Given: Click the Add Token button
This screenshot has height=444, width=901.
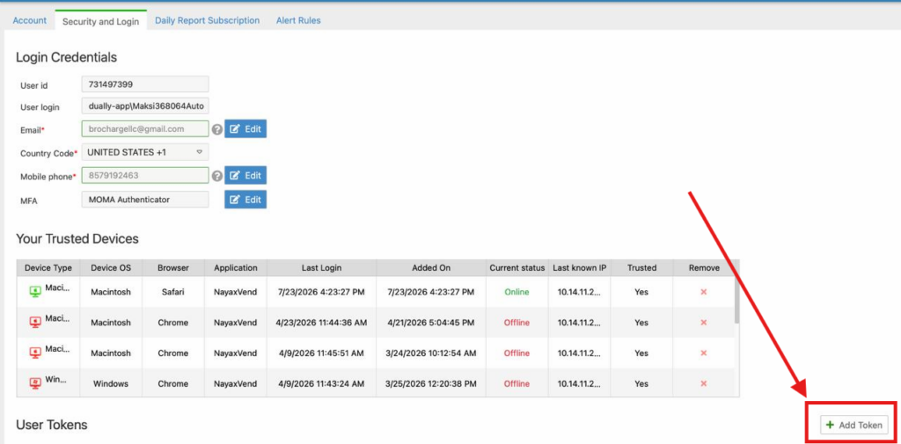Looking at the screenshot, I should 853,425.
